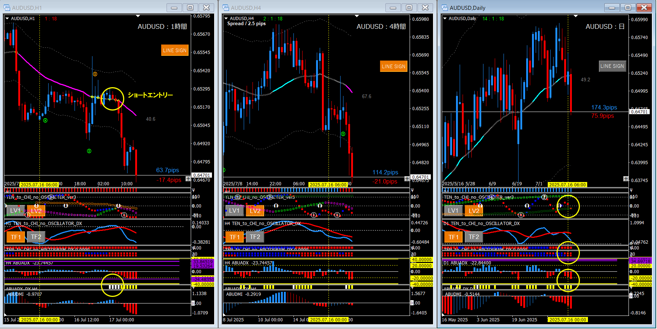Click the D1 ABUADX -22.84400 label on Daily
This screenshot has height=329, width=657.
(x=467, y=263)
